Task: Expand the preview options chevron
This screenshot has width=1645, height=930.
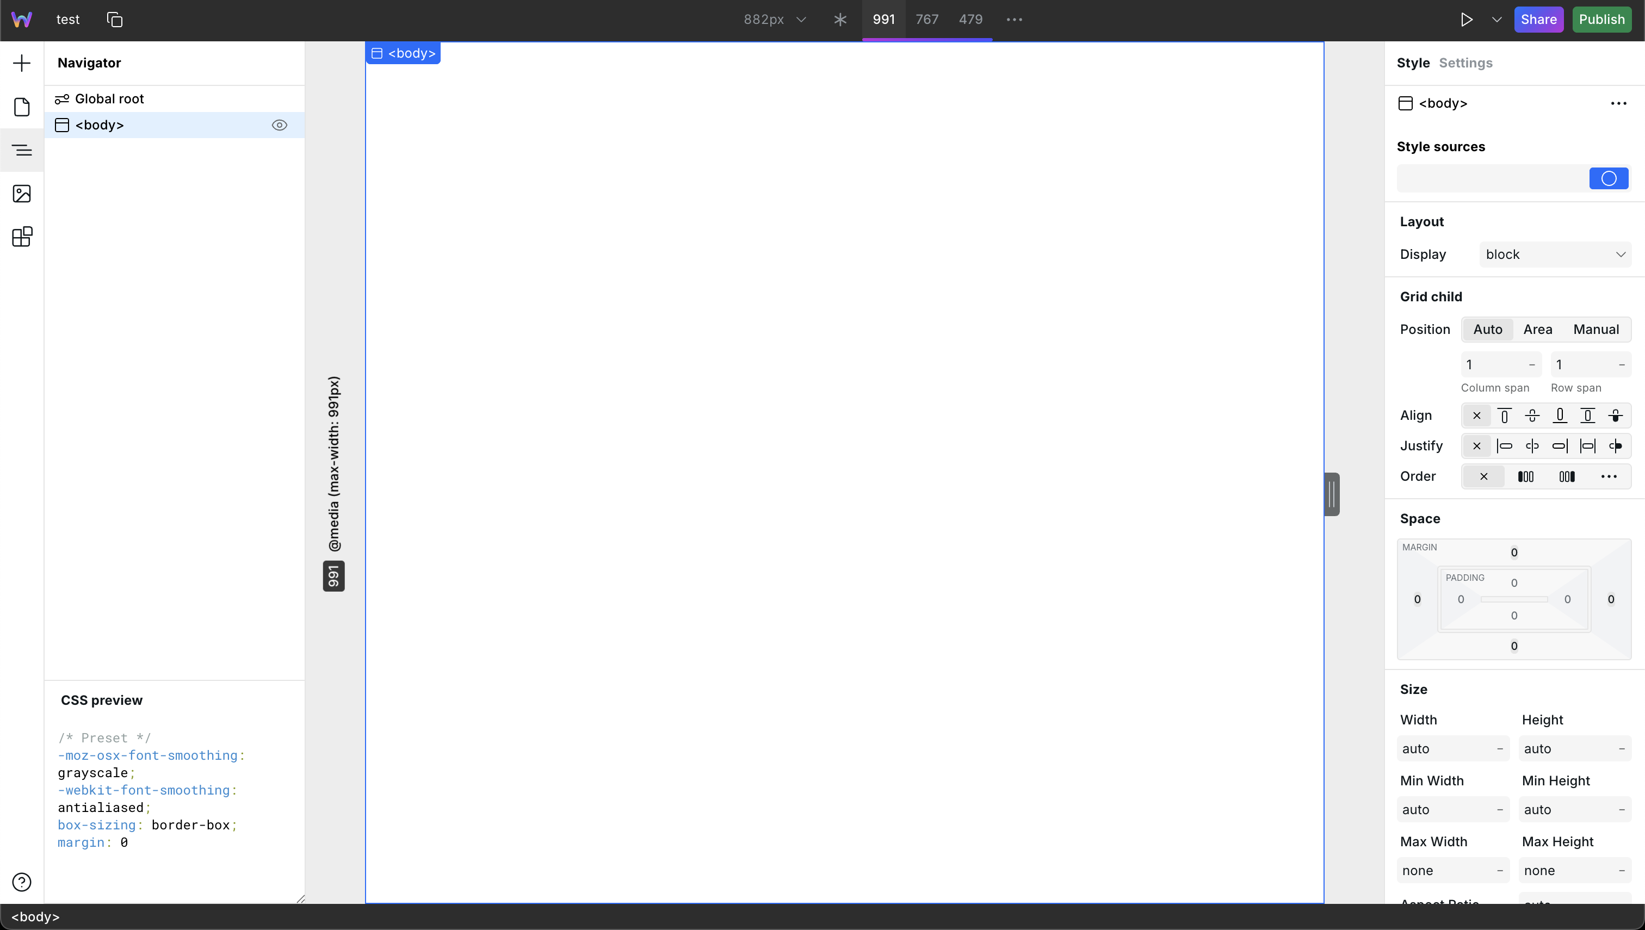Action: tap(1497, 20)
